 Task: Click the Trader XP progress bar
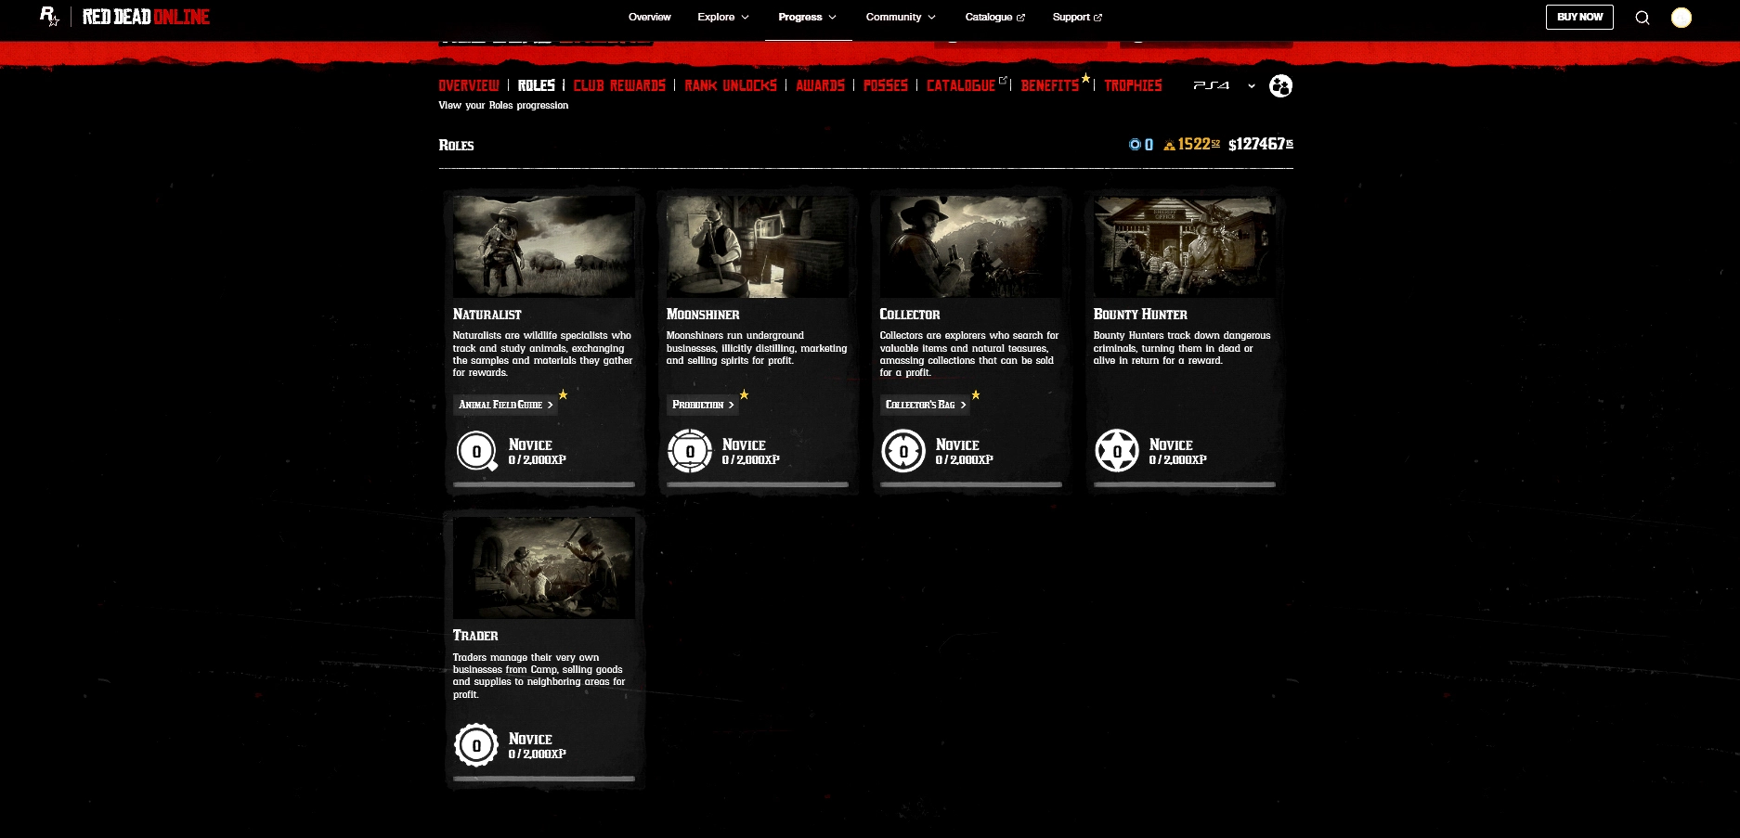tap(544, 779)
